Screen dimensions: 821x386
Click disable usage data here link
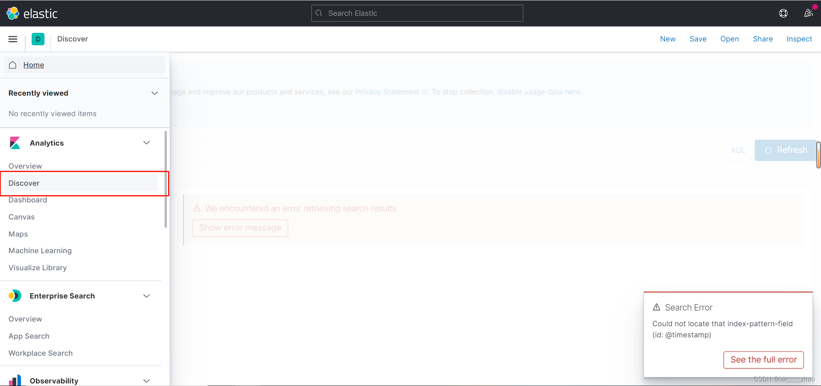click(539, 92)
